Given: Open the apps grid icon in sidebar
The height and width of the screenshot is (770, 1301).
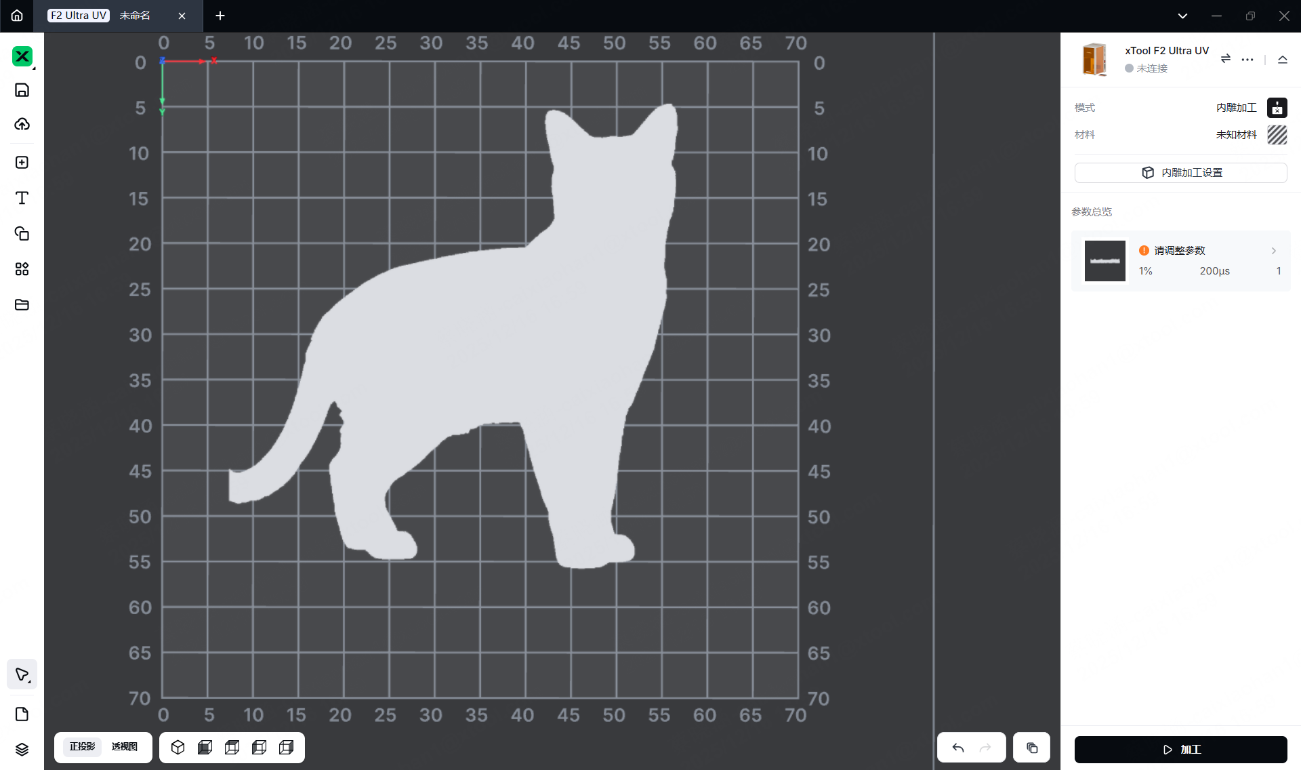Looking at the screenshot, I should (22, 269).
